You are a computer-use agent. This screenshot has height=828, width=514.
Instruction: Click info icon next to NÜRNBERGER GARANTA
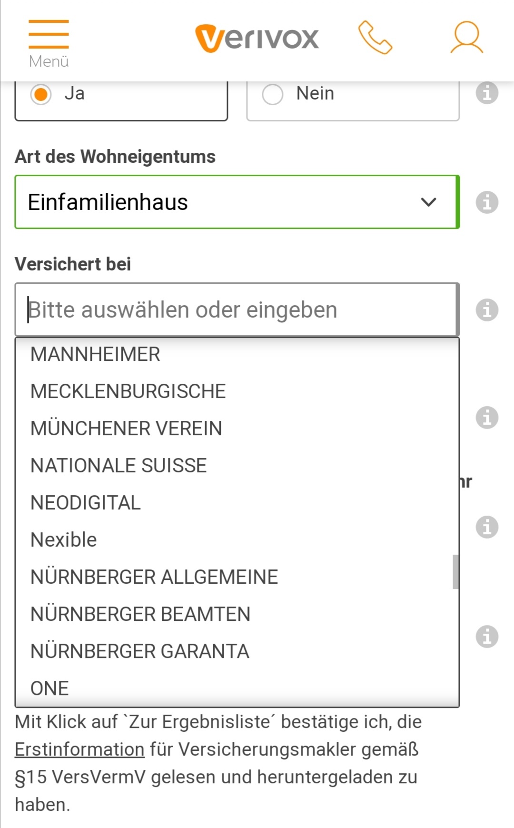(487, 637)
